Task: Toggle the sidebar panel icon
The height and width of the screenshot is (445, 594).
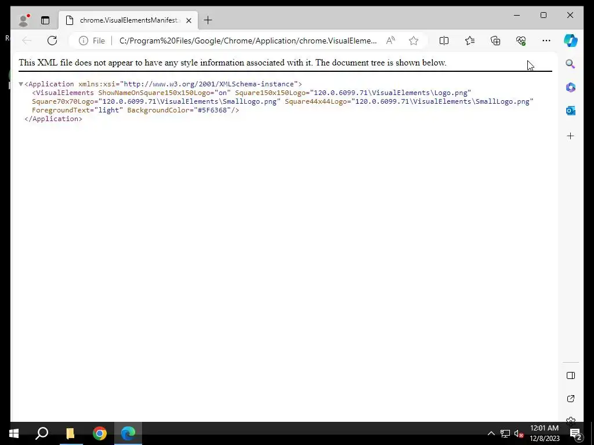Action: point(571,375)
